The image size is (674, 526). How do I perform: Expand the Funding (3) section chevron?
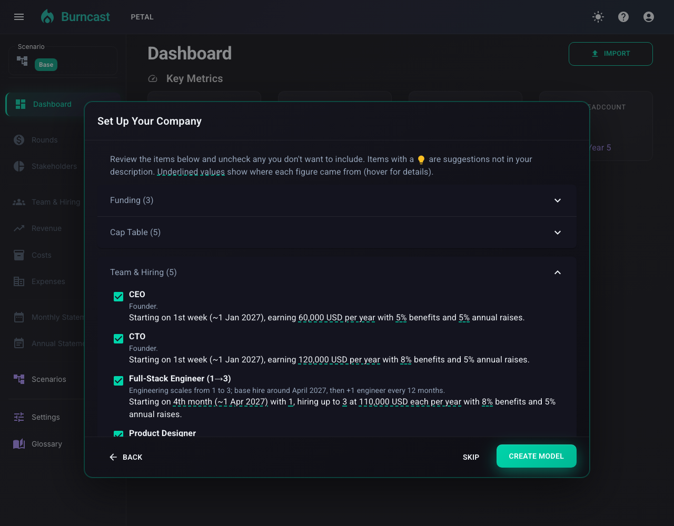point(558,200)
